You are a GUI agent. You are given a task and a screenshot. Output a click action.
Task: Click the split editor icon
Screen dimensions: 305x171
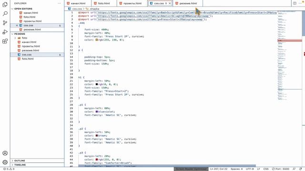295,3
